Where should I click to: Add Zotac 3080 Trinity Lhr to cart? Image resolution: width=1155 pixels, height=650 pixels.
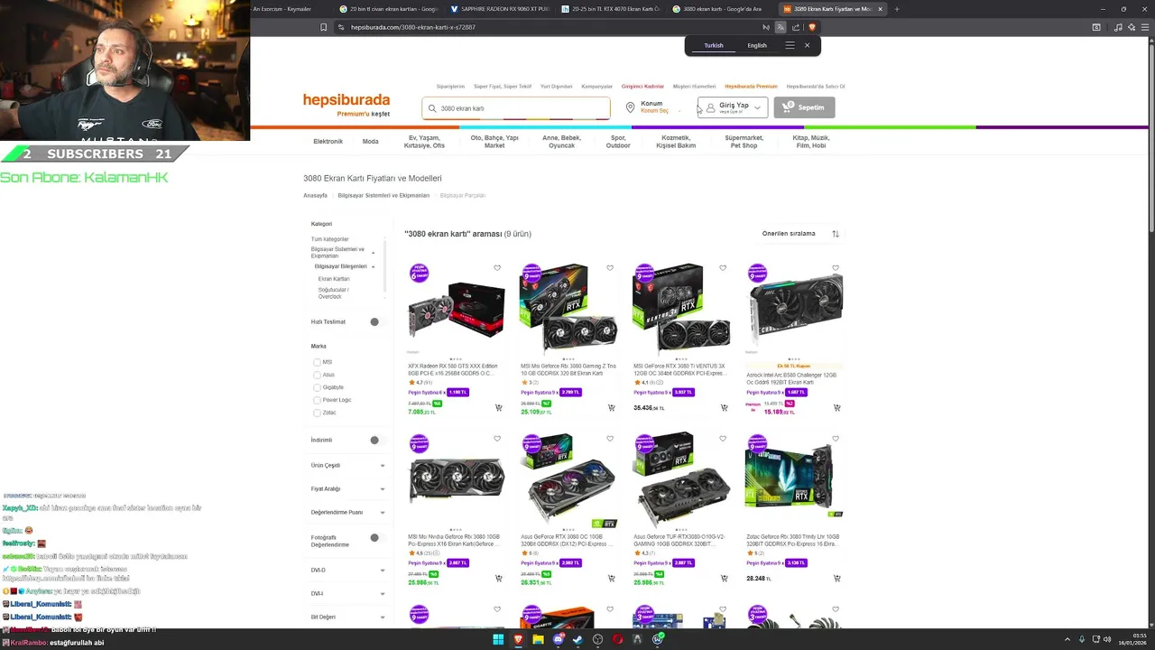pyautogui.click(x=836, y=579)
